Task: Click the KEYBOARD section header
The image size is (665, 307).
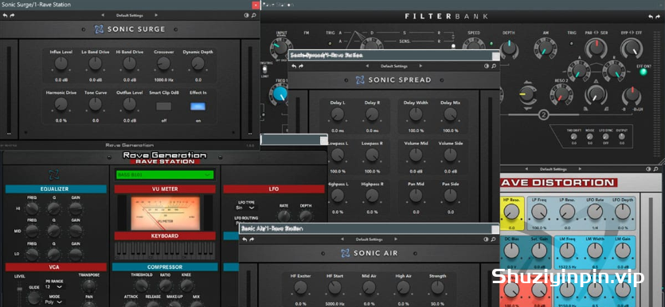Action: click(165, 236)
